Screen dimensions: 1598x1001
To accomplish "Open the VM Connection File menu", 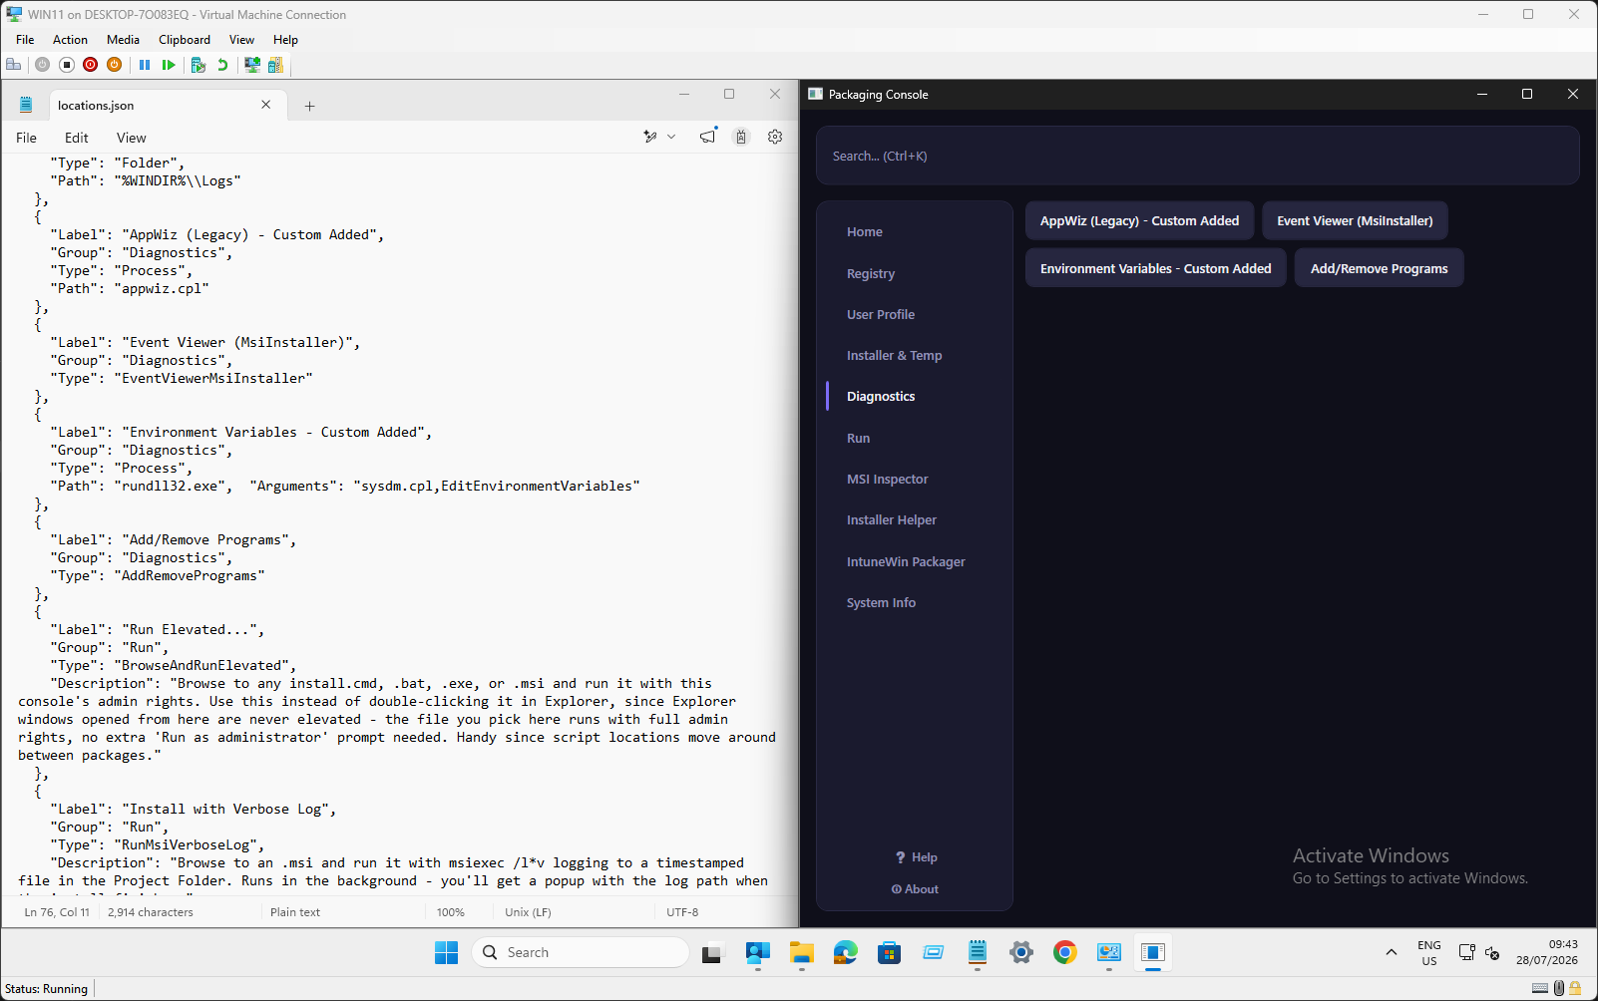I will (x=25, y=40).
